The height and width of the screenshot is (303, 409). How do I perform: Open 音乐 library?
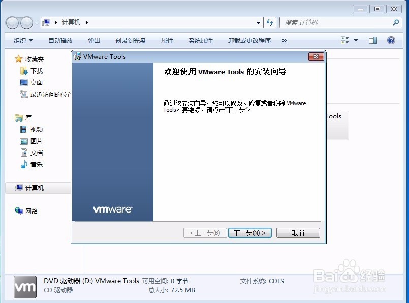37,164
